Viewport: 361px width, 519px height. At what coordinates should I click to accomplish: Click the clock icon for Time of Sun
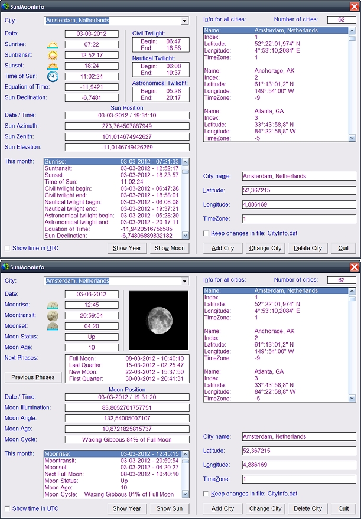(53, 77)
